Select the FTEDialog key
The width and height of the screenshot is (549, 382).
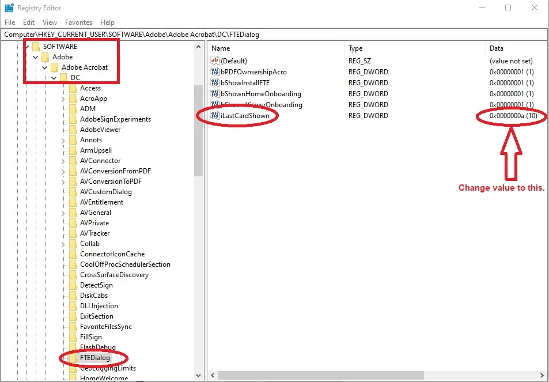95,357
